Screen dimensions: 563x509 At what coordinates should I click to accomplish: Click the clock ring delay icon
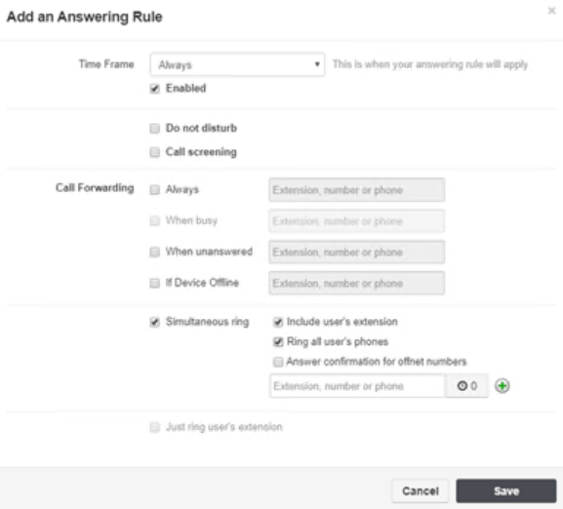[462, 386]
